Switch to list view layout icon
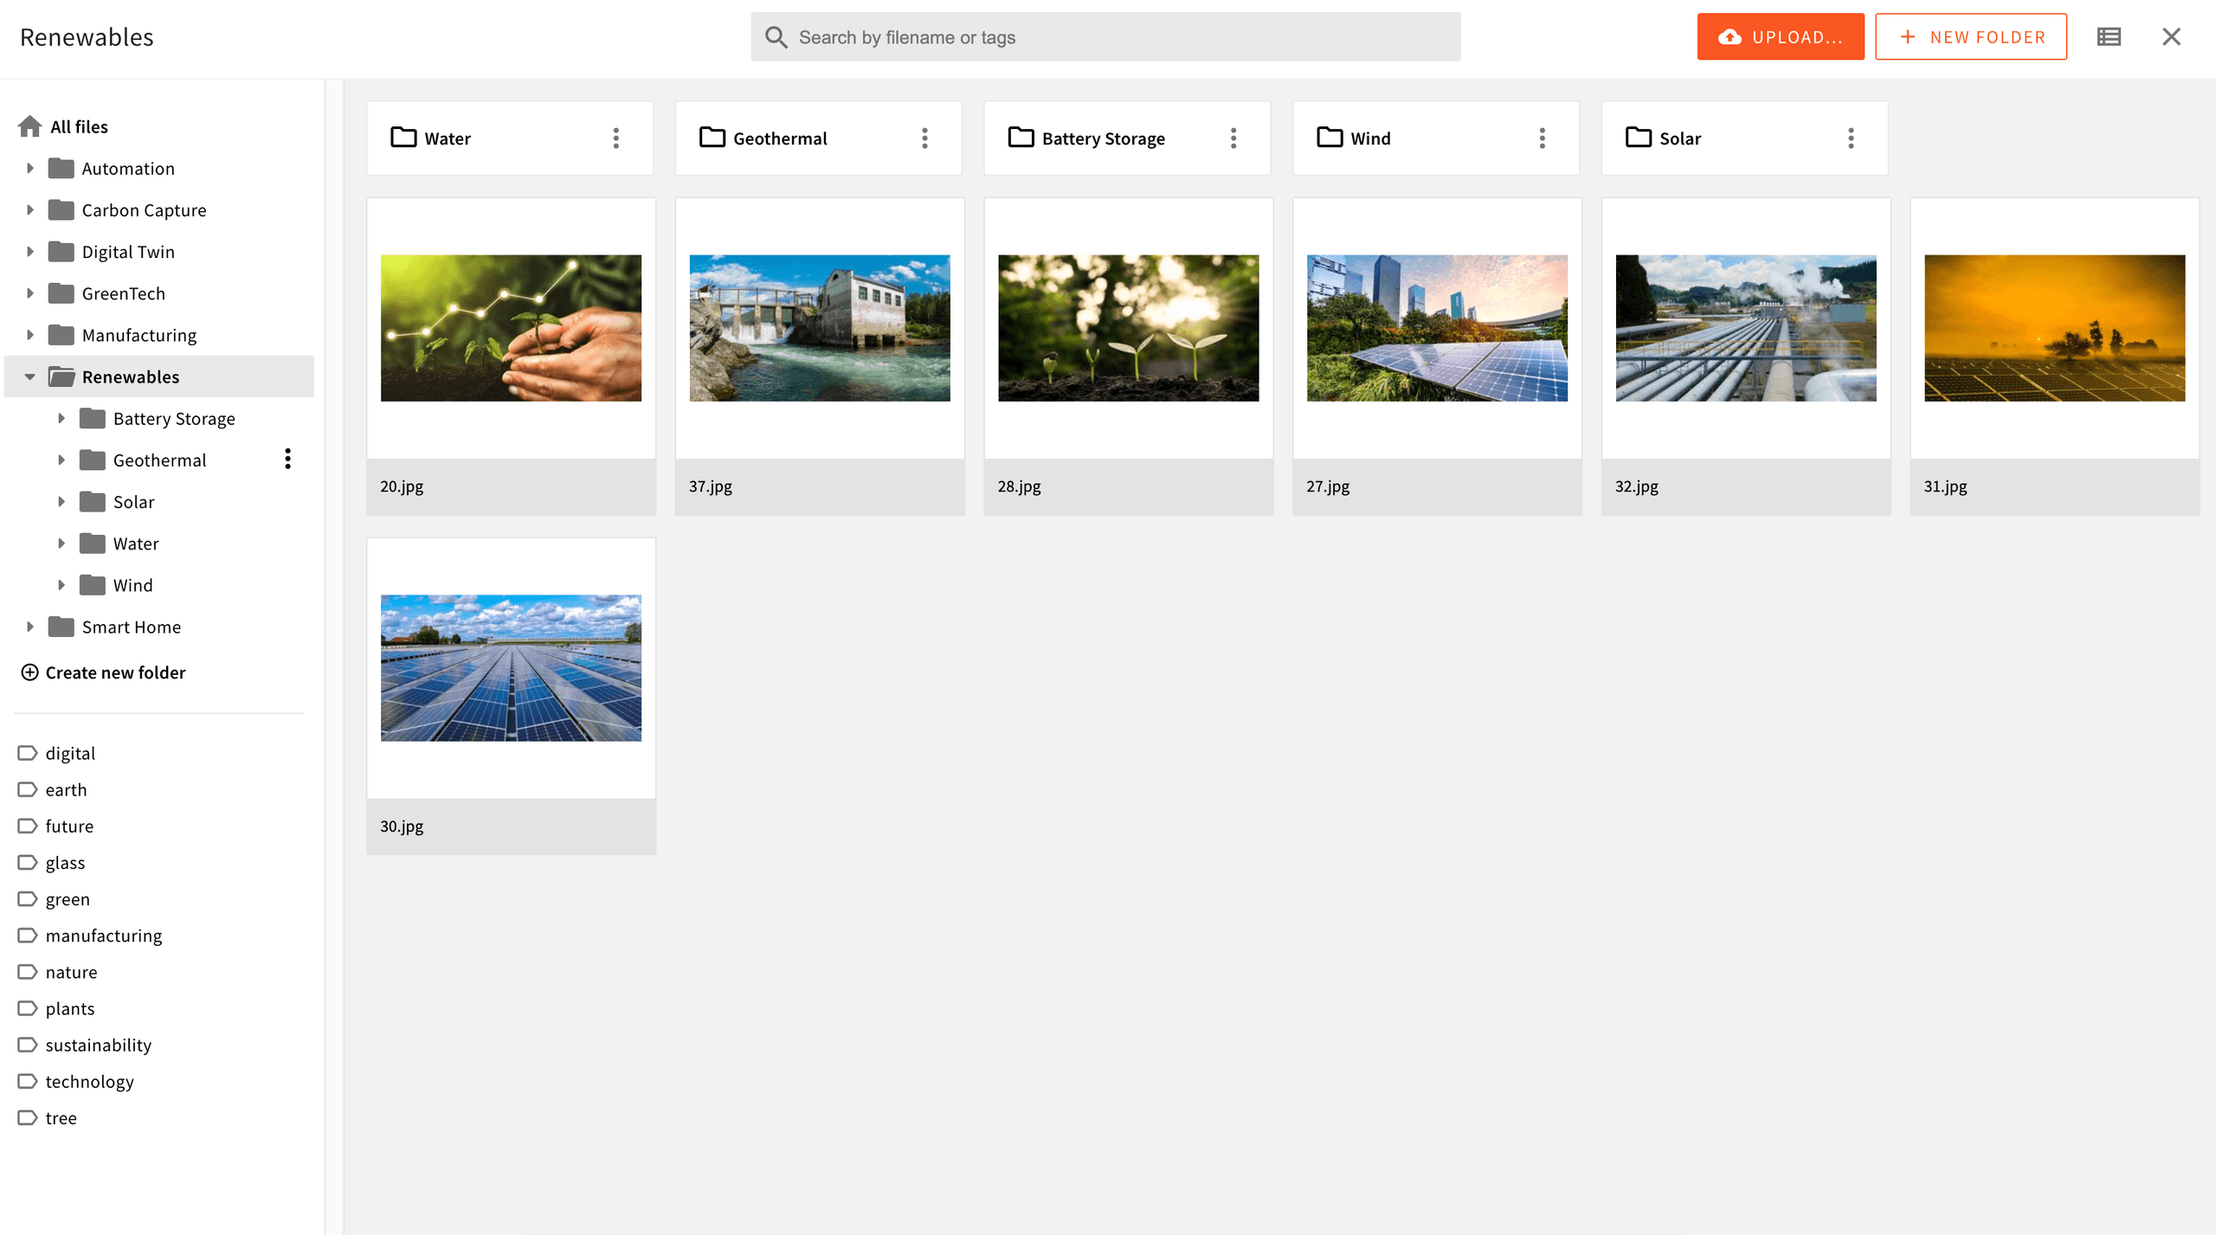The image size is (2216, 1235). coord(2109,36)
